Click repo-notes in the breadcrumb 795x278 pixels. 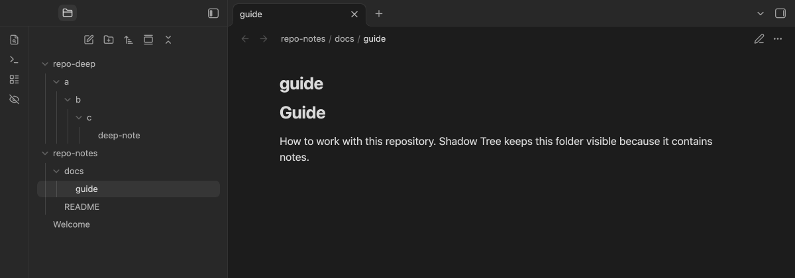[303, 39]
